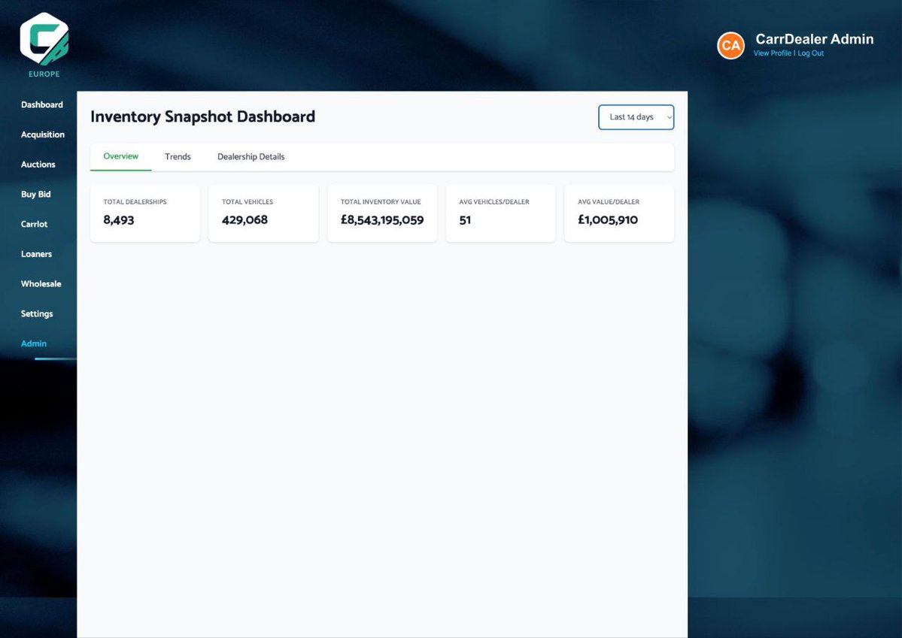
Task: Click the TOTAL DEALERSHIPS label
Action: [x=135, y=201]
